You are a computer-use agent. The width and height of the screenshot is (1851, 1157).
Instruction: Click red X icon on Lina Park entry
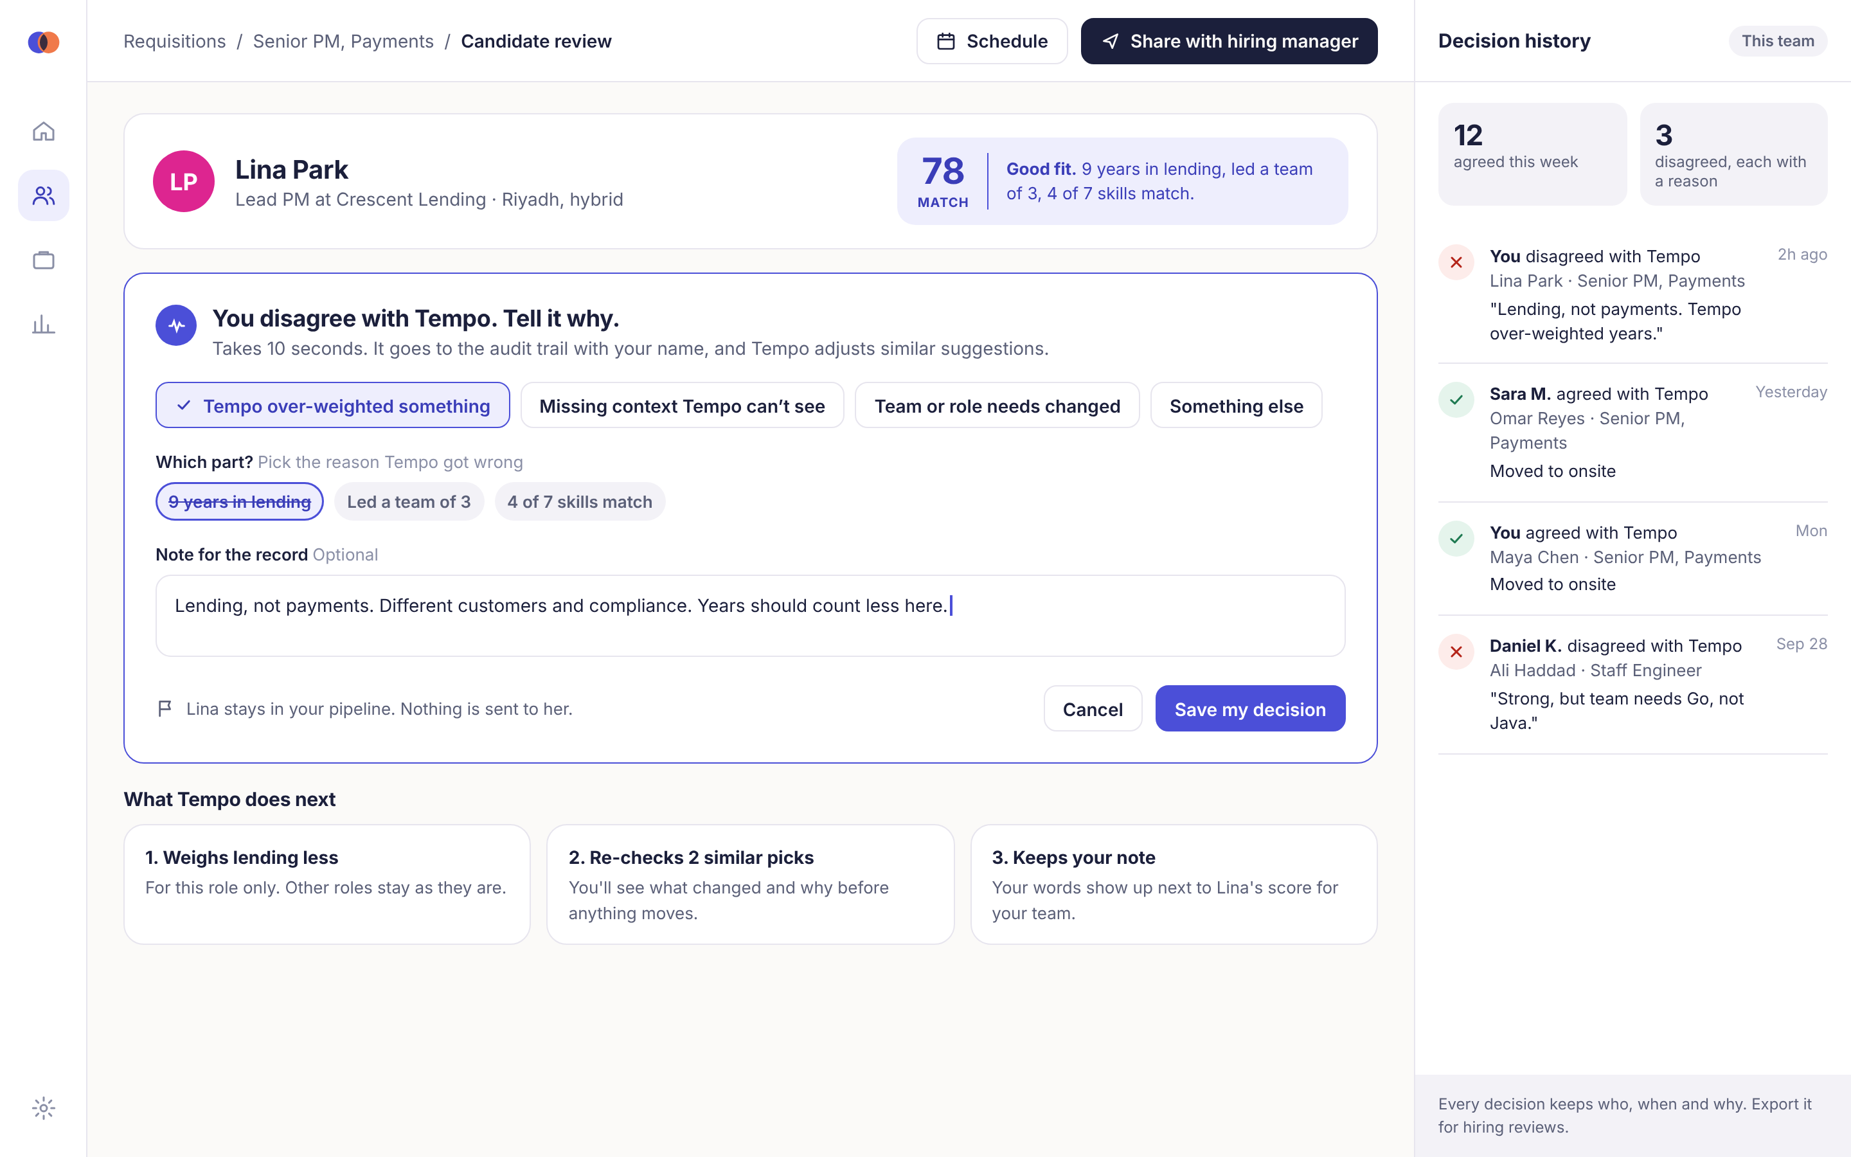pos(1456,262)
